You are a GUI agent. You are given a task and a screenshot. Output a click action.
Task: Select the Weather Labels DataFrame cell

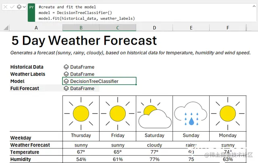(81, 74)
